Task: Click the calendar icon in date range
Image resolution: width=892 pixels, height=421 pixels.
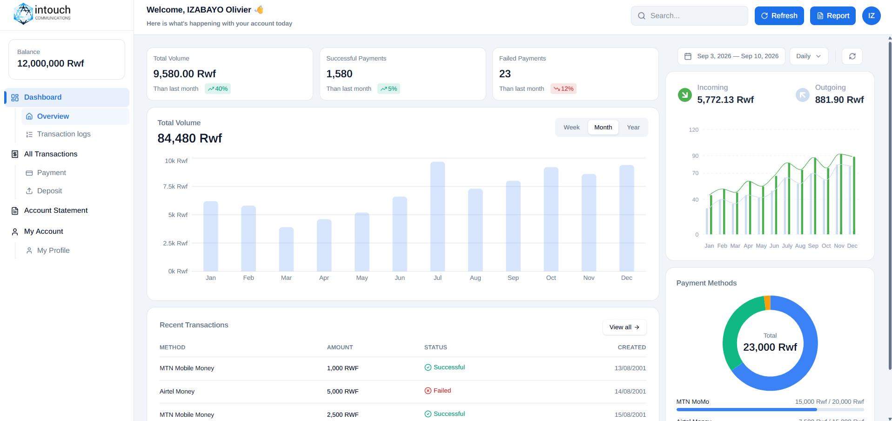Action: coord(688,56)
